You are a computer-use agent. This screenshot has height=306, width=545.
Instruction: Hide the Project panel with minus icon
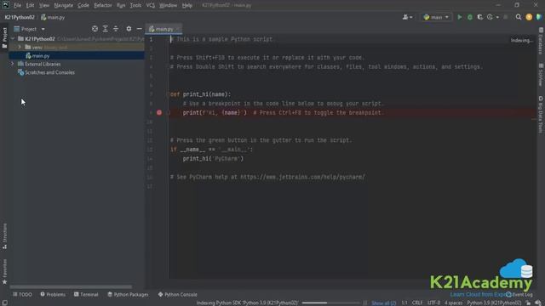coord(139,29)
